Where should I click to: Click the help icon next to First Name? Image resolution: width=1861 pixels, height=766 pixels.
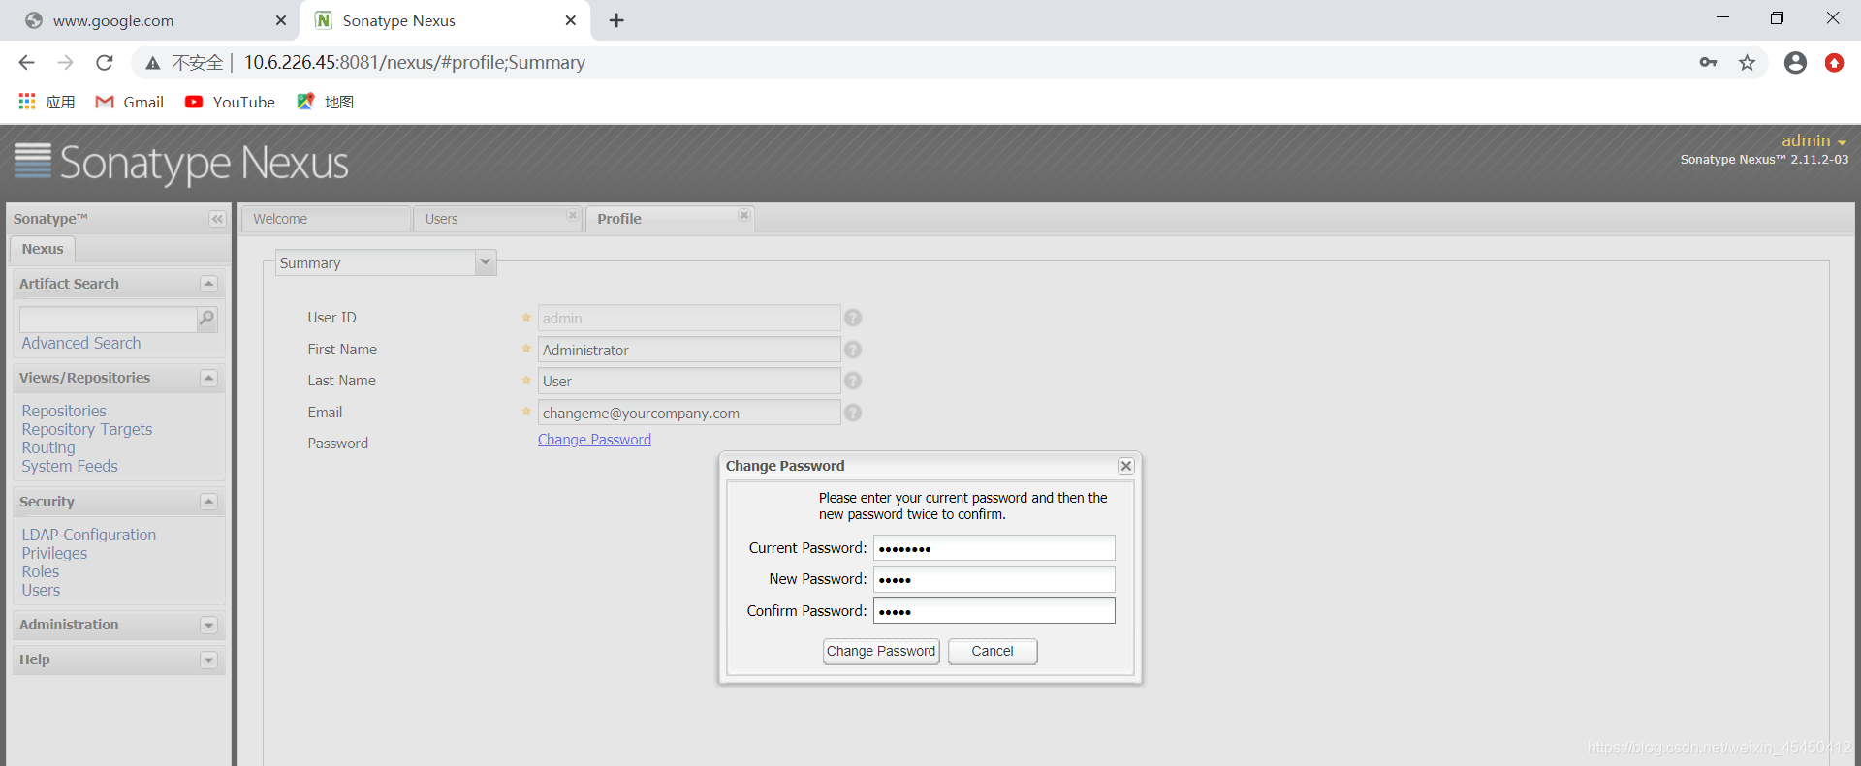853,350
